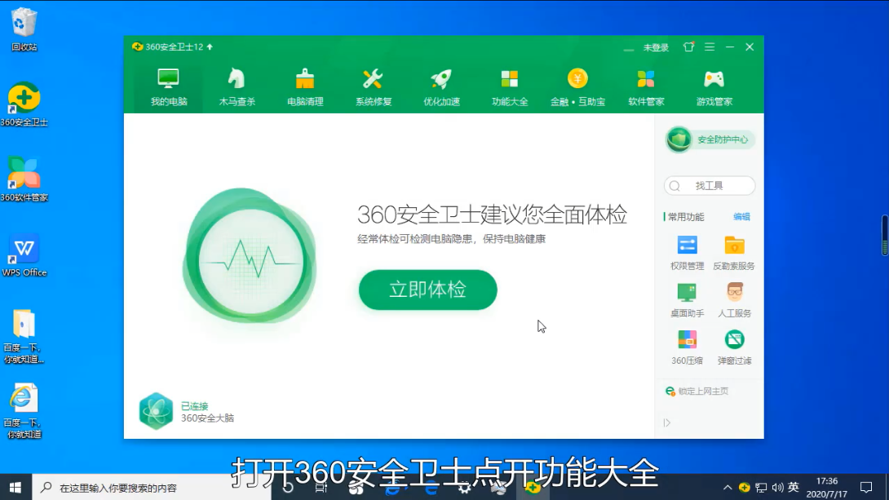889x500 pixels.
Task: Click the 编辑 link beside 常用功能
Action: pos(741,217)
